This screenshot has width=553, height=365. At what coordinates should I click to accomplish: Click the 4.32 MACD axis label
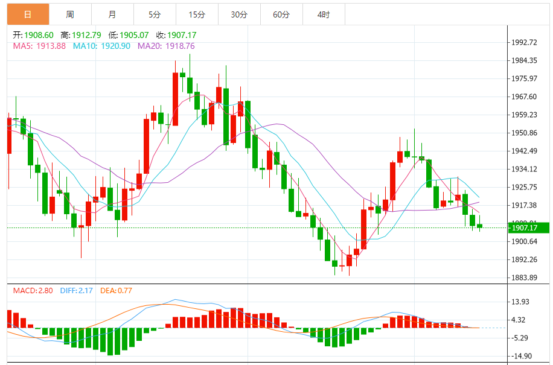click(518, 320)
